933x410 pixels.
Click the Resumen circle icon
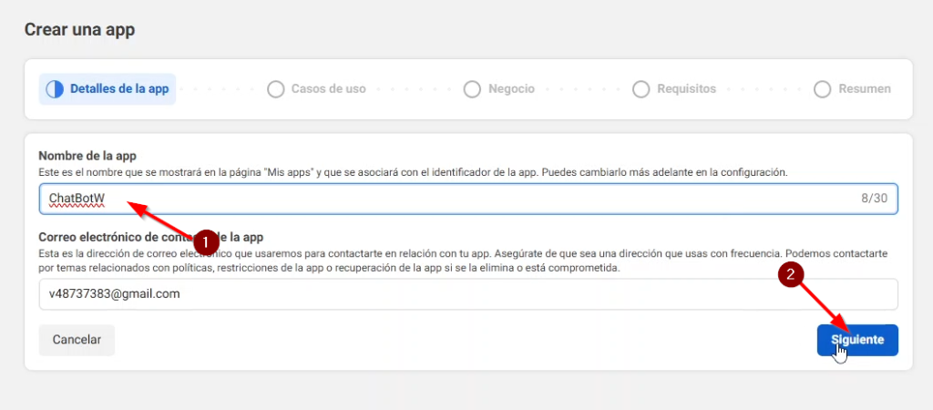click(x=823, y=89)
